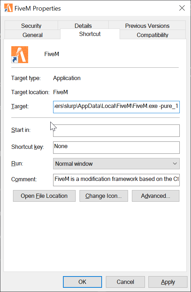Click inside the Comment text field
Screen dimensions: 191x292
click(116, 180)
